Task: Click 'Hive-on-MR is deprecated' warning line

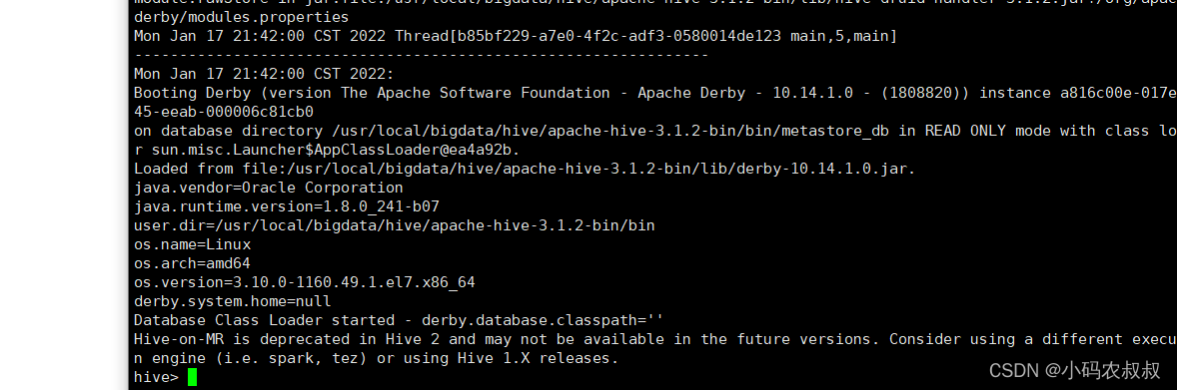Action: coord(655,339)
